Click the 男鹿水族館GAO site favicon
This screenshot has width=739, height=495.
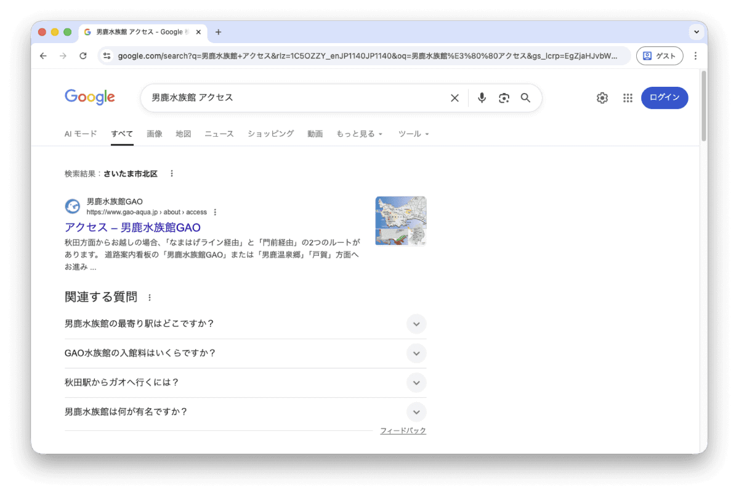[x=73, y=206]
